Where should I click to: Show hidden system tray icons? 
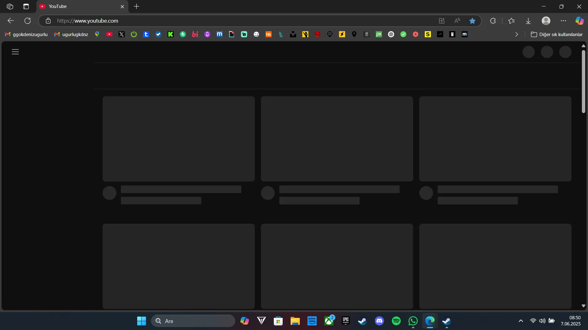pos(521,321)
